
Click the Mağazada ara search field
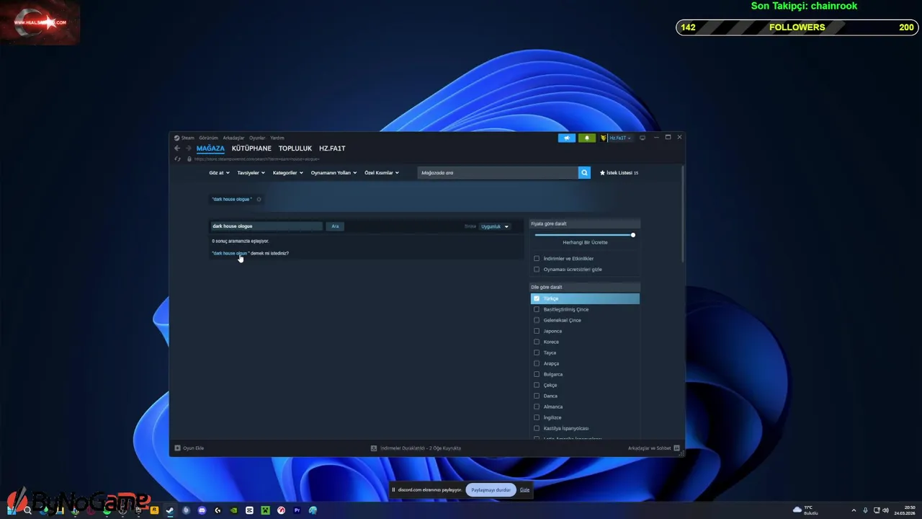498,173
